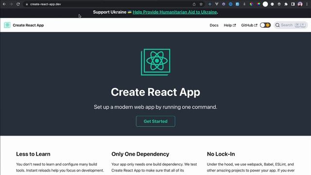Click the address bar URL create-react-app.dev
The image size is (311, 175).
[45, 4]
